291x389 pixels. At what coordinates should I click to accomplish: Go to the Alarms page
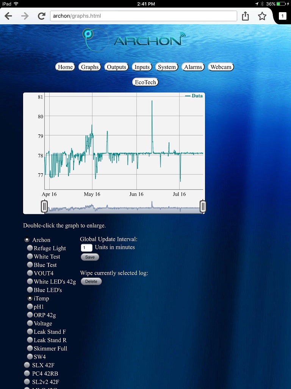tap(193, 67)
